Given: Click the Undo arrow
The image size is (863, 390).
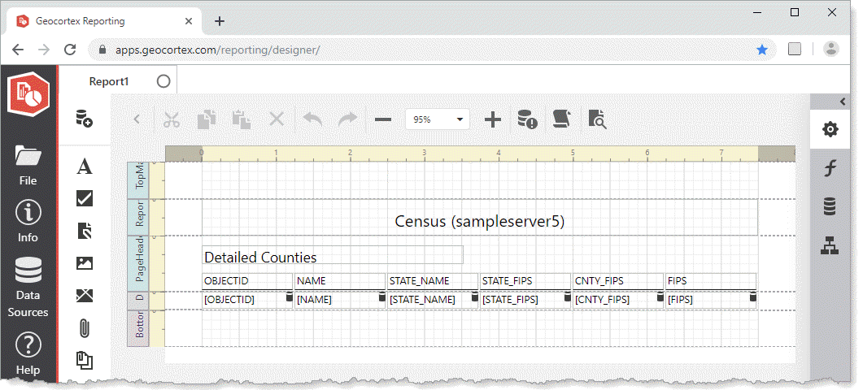Looking at the screenshot, I should (x=312, y=119).
